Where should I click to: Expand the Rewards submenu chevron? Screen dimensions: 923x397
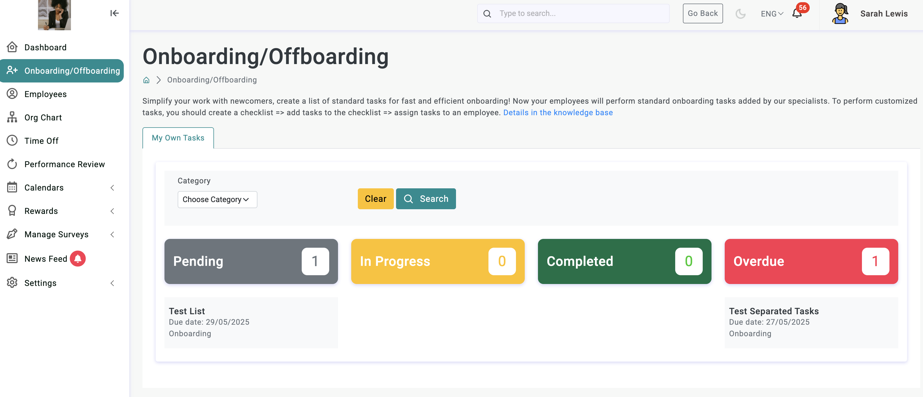[112, 211]
